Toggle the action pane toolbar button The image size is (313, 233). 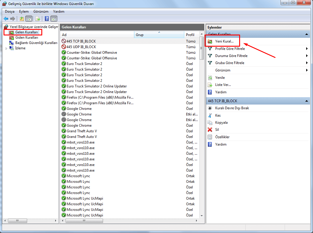pyautogui.click(x=54, y=19)
